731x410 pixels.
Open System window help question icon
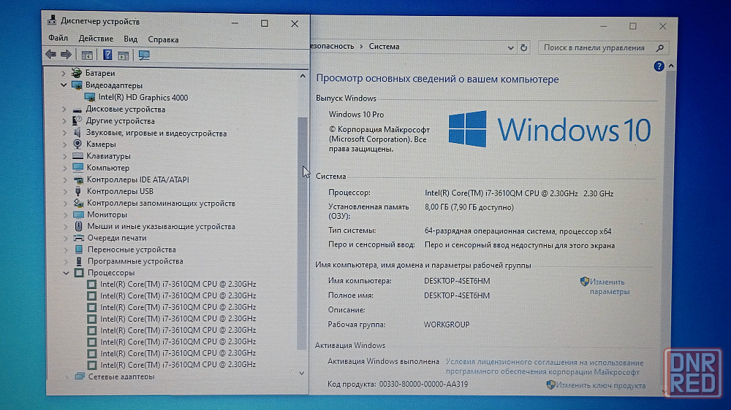click(x=659, y=66)
